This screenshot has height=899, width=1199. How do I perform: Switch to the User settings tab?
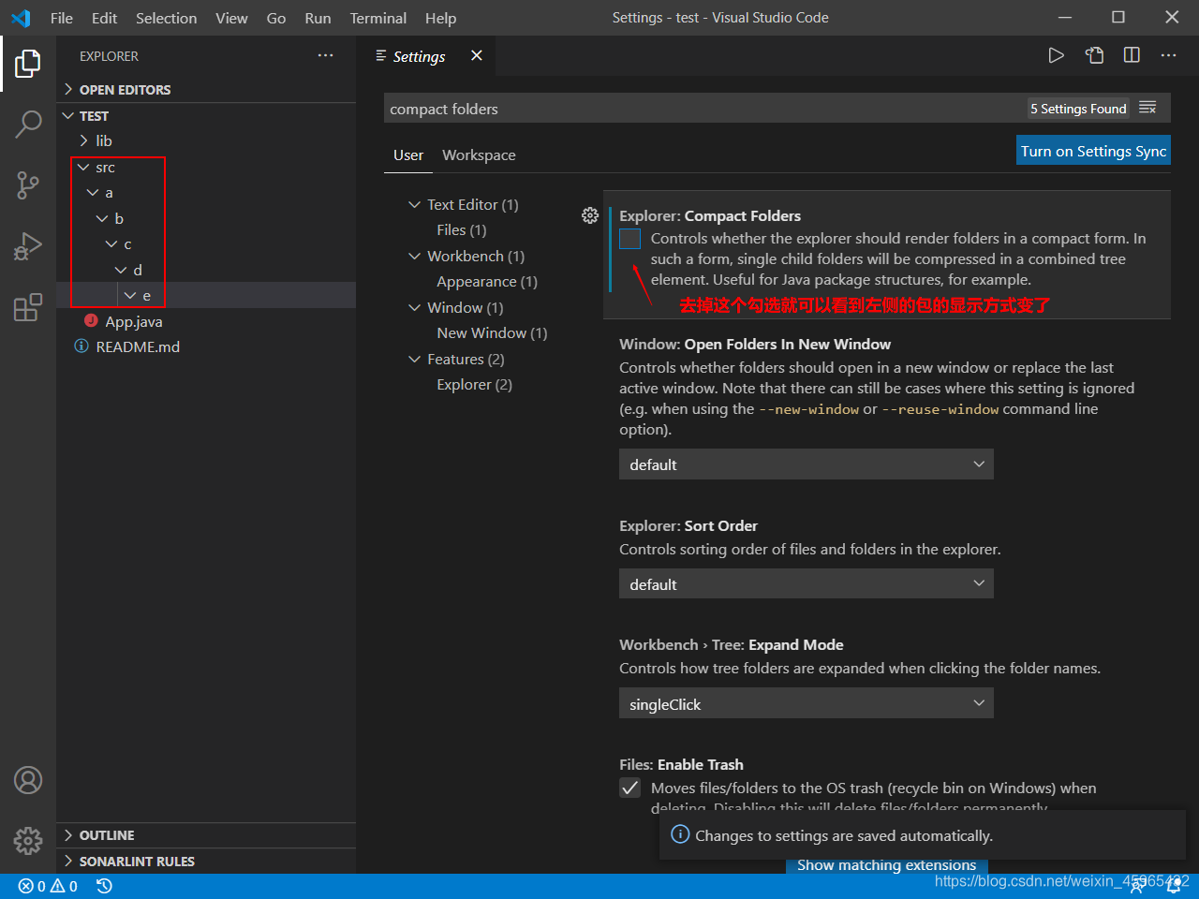click(x=408, y=155)
